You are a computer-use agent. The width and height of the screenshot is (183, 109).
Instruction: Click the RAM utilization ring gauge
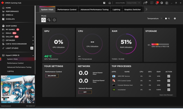point(126,44)
